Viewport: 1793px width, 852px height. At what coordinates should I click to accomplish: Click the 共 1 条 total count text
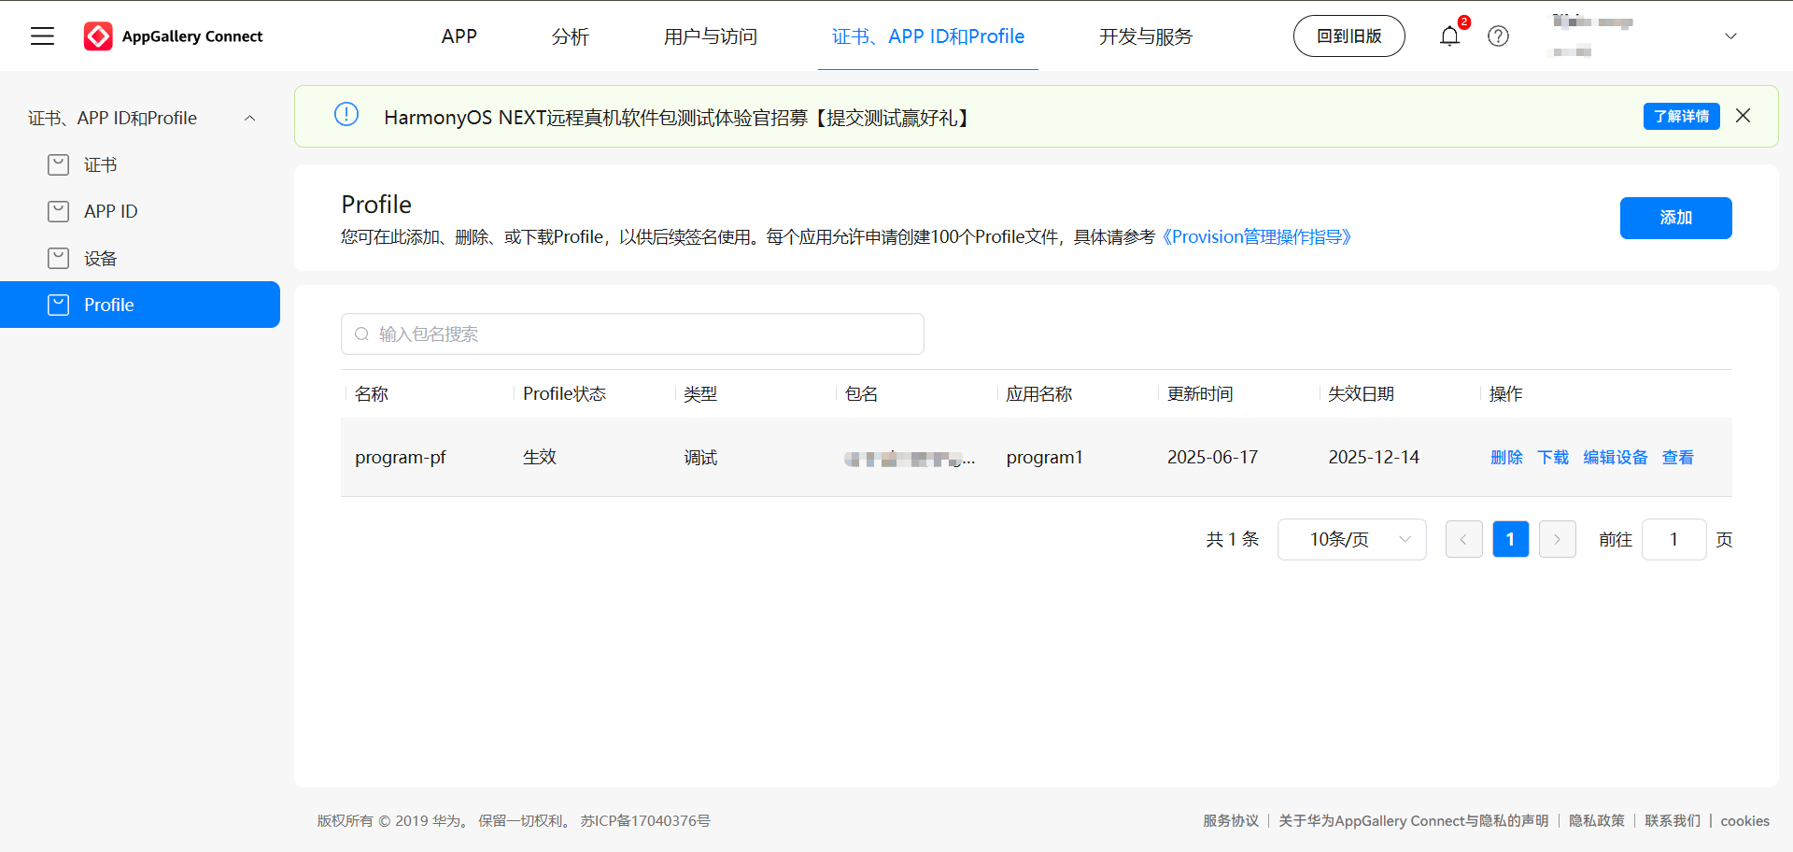[1232, 539]
